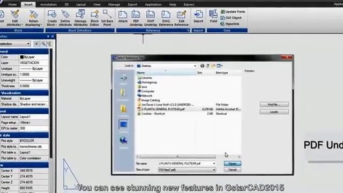Open the Views menu in file dialog

(x=219, y=65)
